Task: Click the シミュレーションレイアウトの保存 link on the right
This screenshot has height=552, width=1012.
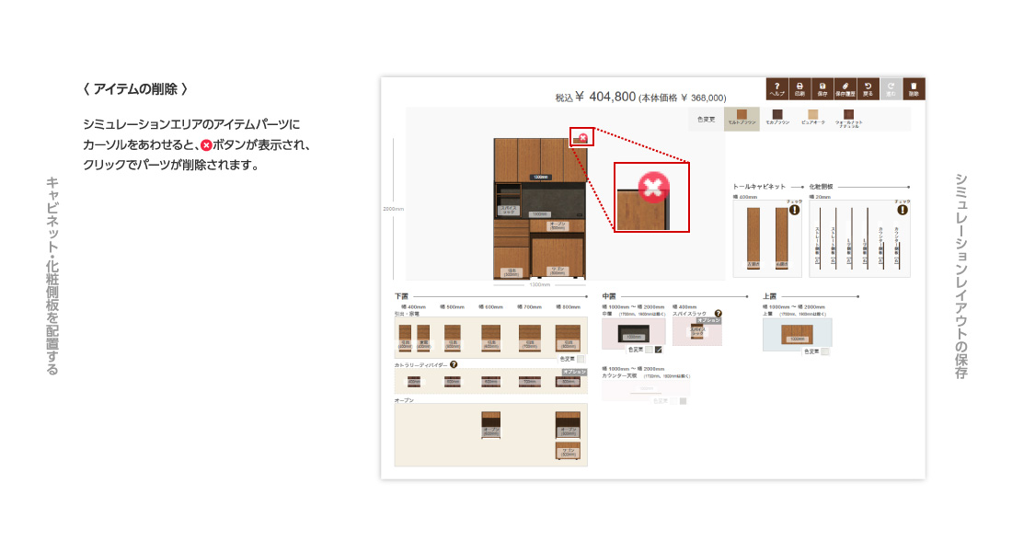Action: (960, 276)
